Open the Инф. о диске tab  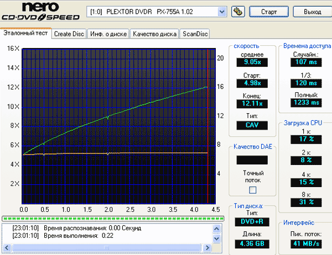click(108, 34)
